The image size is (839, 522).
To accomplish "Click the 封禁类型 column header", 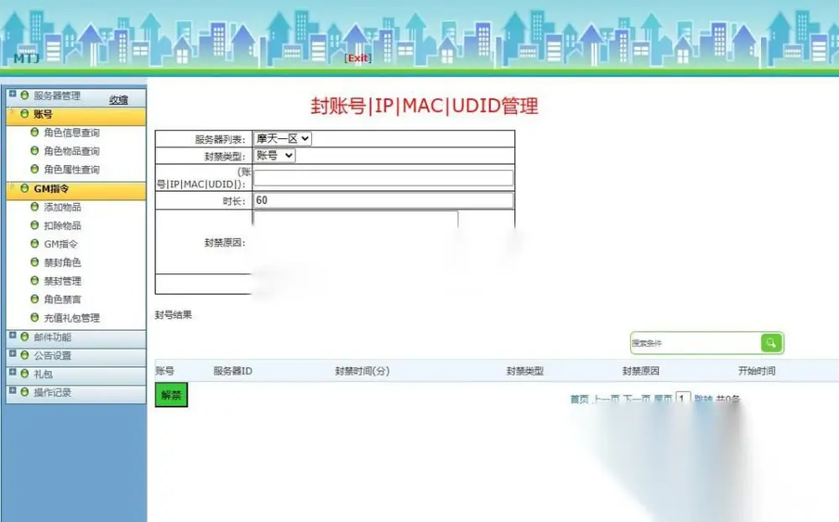I will point(525,371).
